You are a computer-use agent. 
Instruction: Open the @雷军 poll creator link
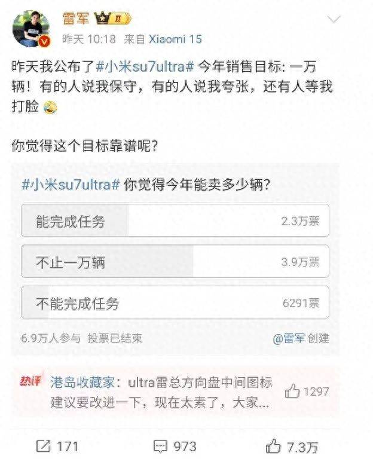tap(289, 338)
